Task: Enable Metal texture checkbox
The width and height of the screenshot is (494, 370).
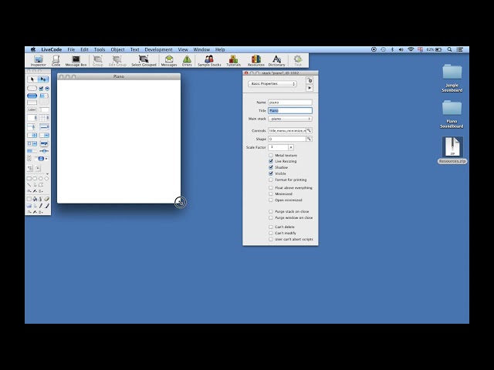Action: tap(271, 155)
